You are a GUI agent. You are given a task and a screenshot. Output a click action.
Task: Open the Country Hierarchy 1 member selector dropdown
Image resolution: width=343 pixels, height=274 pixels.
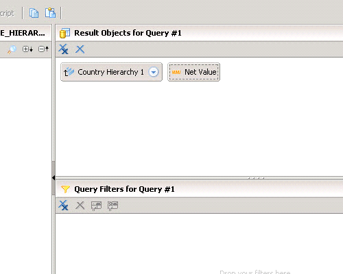tap(154, 72)
